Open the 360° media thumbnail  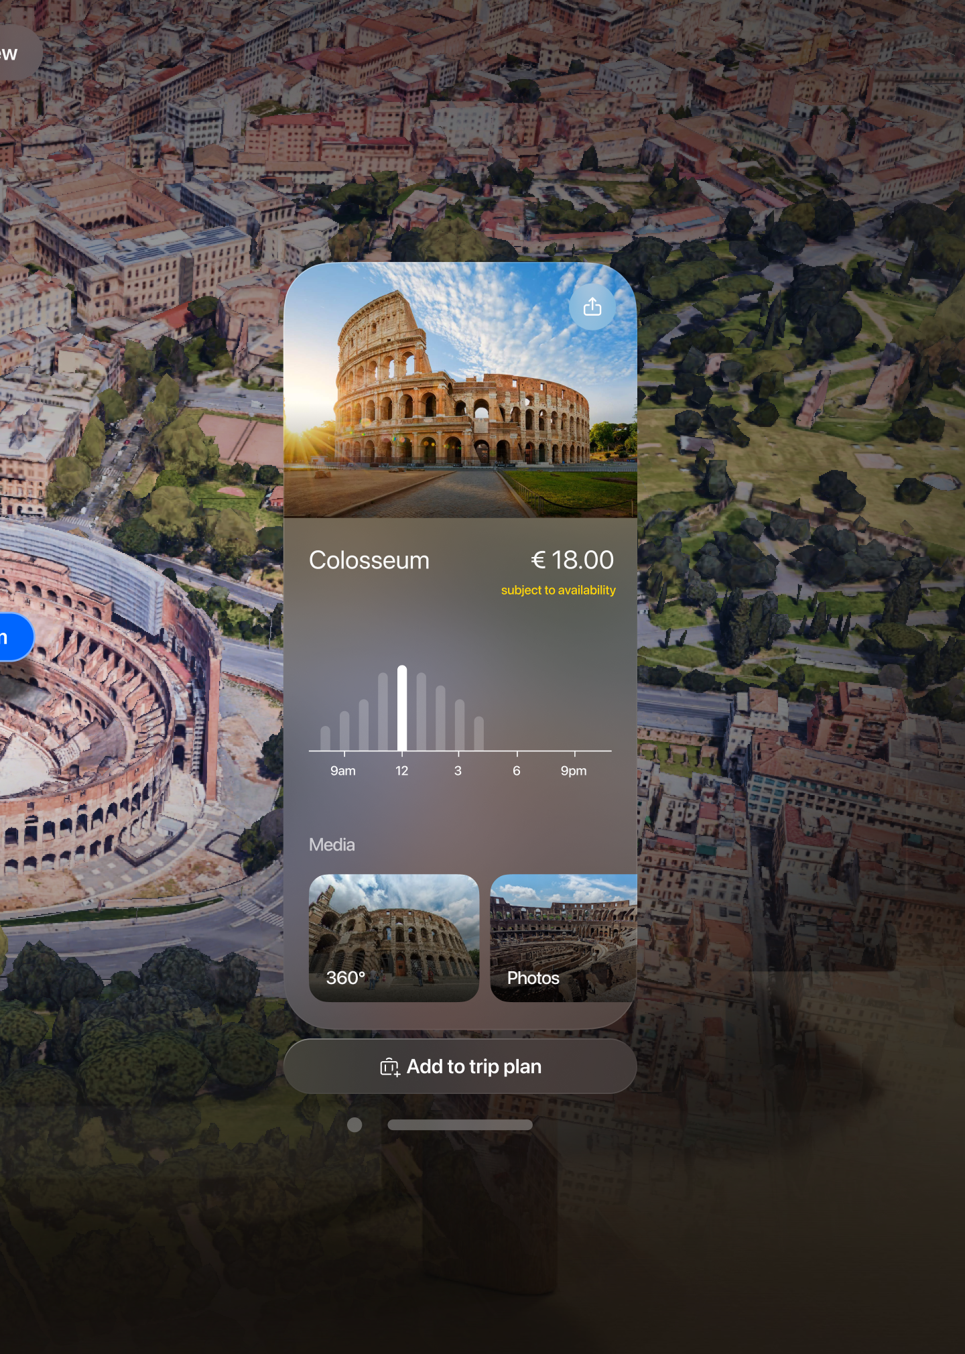pyautogui.click(x=394, y=938)
